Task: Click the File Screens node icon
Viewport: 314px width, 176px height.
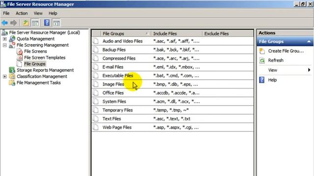Action: coord(20,51)
